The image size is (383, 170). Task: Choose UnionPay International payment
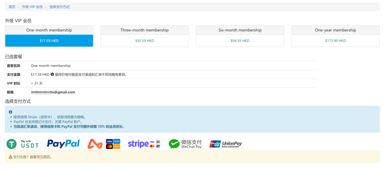(x=226, y=144)
